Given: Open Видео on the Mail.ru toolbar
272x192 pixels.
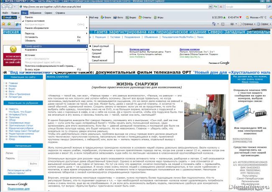Looking at the screenshot, I should coord(131,18).
